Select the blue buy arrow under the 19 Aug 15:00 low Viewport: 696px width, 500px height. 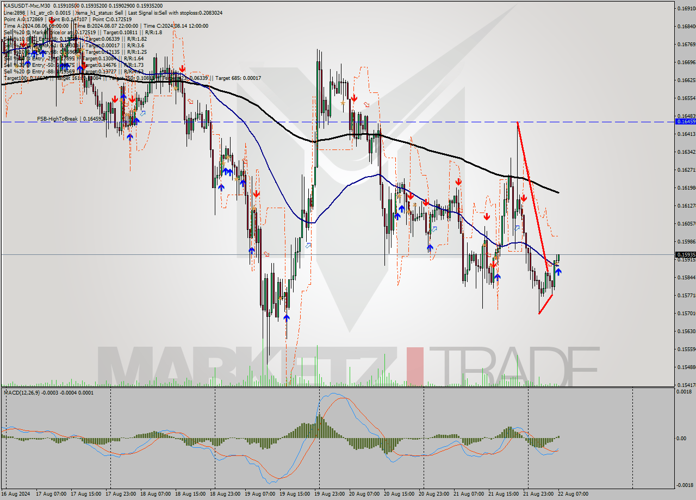287,318
